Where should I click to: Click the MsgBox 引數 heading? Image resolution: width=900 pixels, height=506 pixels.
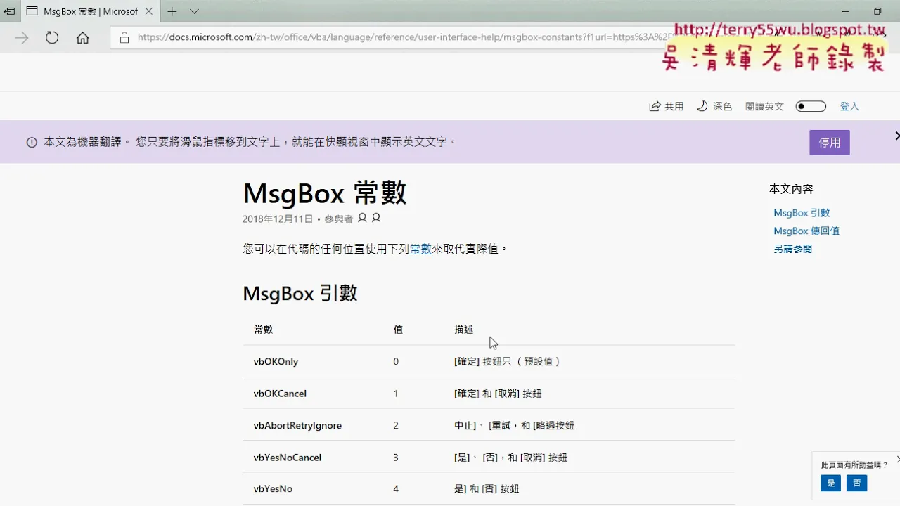point(300,293)
